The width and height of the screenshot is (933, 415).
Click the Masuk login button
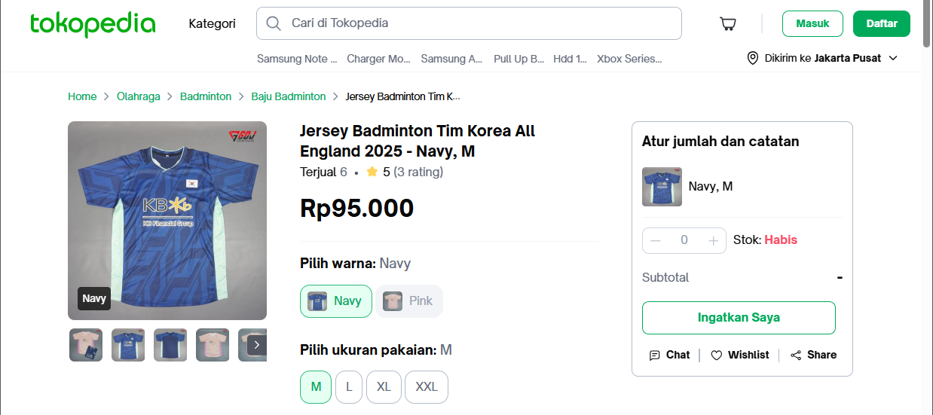[x=812, y=23]
